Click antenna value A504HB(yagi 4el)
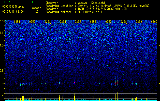 pos(90,12)
